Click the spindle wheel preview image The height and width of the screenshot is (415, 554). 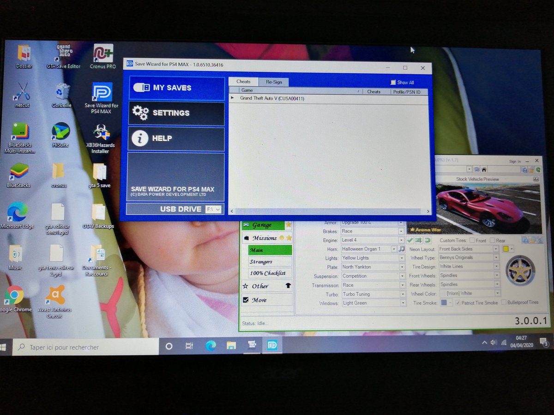tap(521, 271)
